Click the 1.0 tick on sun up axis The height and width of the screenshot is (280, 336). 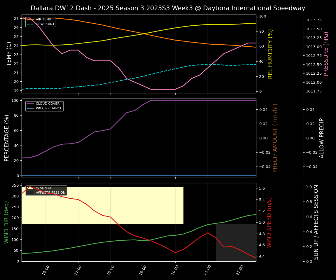click(x=309, y=187)
